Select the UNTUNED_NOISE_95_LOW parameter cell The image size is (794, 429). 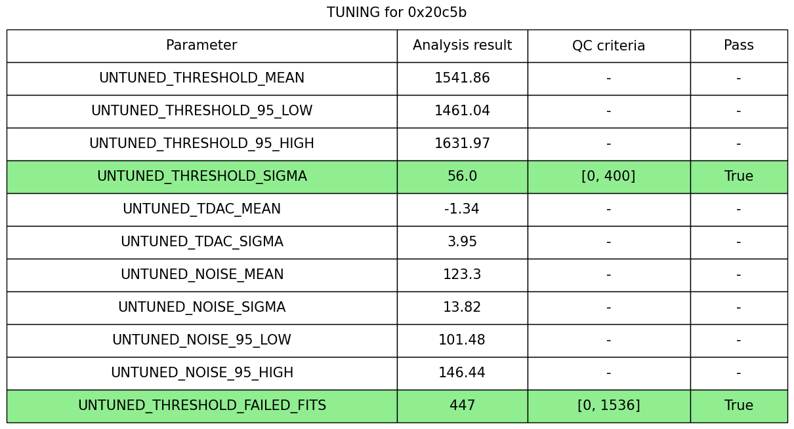pos(201,341)
